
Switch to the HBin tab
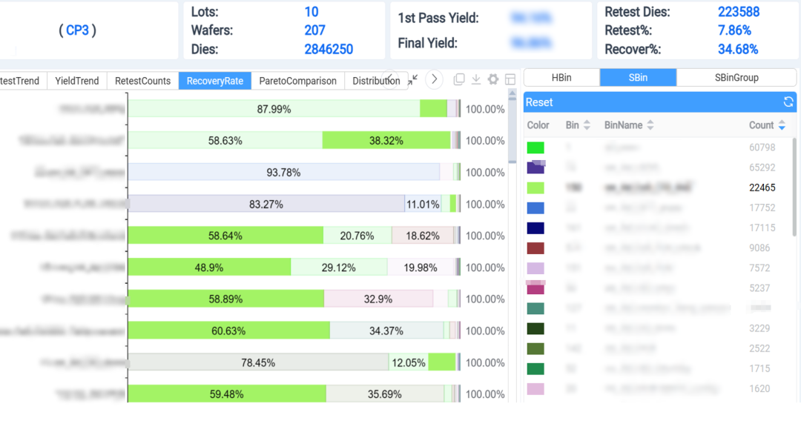(561, 78)
